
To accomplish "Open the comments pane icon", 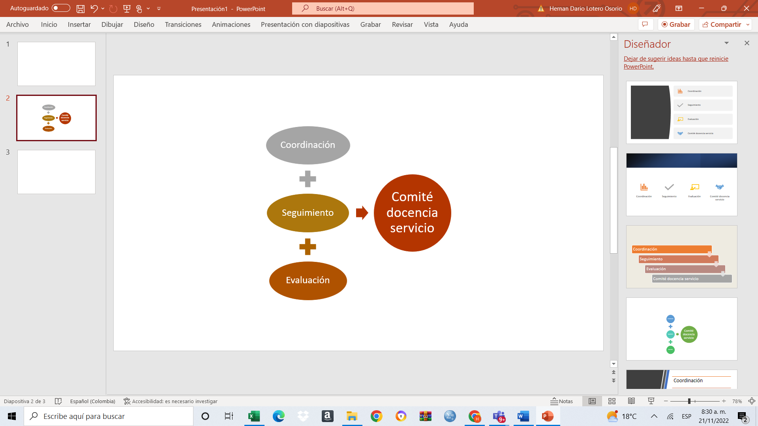I will pyautogui.click(x=645, y=24).
